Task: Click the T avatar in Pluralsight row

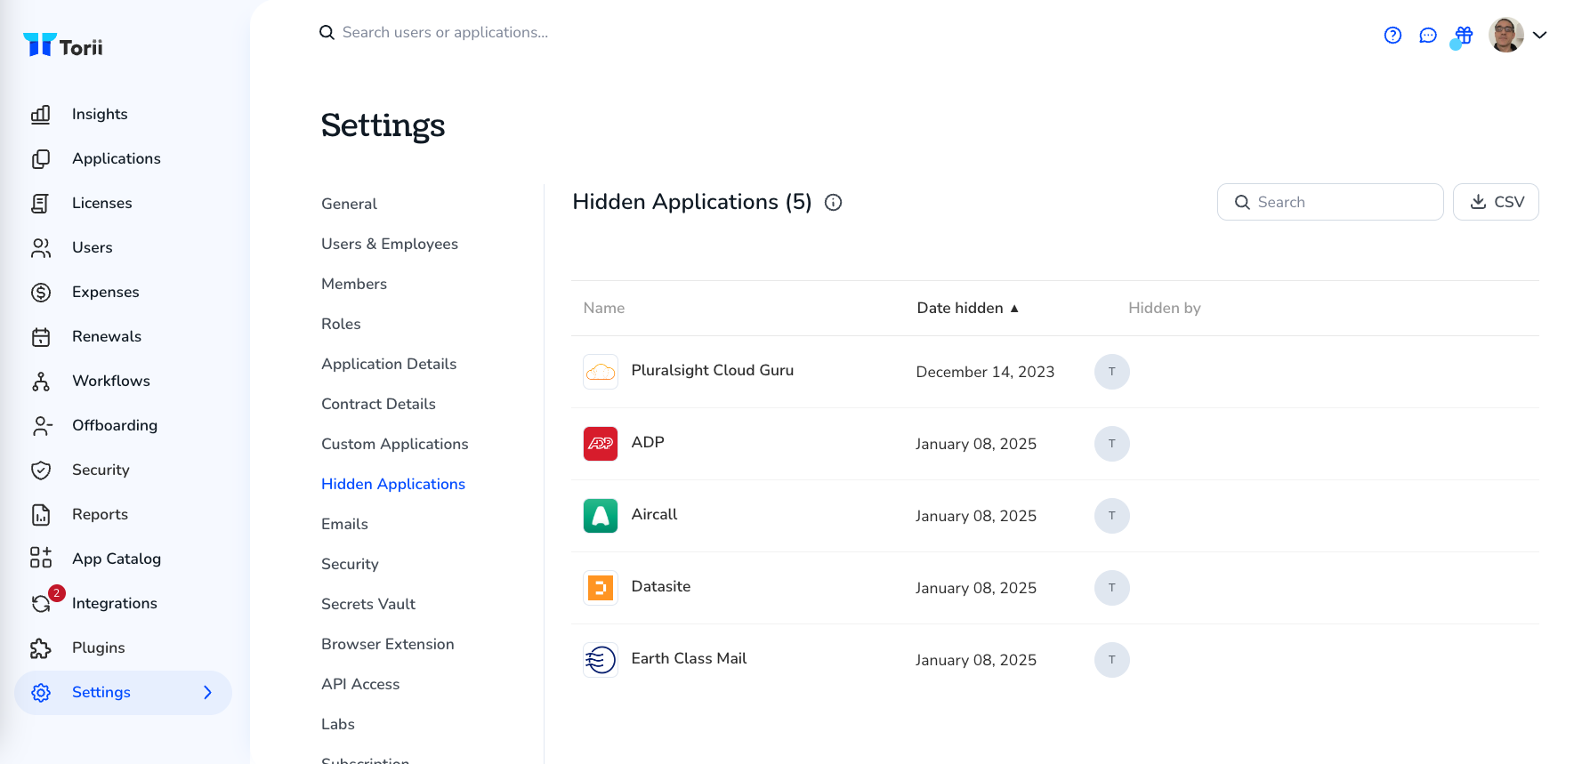Action: [x=1112, y=372]
